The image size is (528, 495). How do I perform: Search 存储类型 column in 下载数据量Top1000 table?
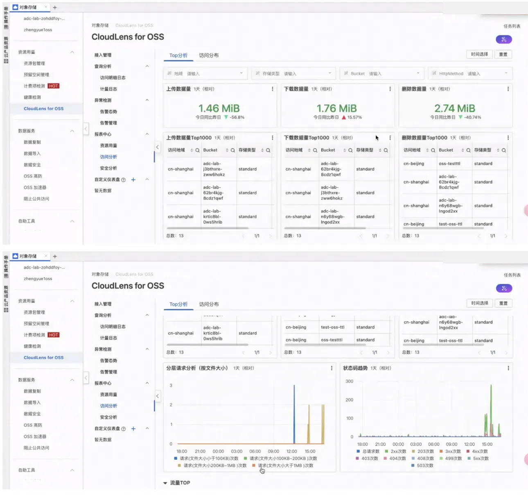(x=386, y=150)
